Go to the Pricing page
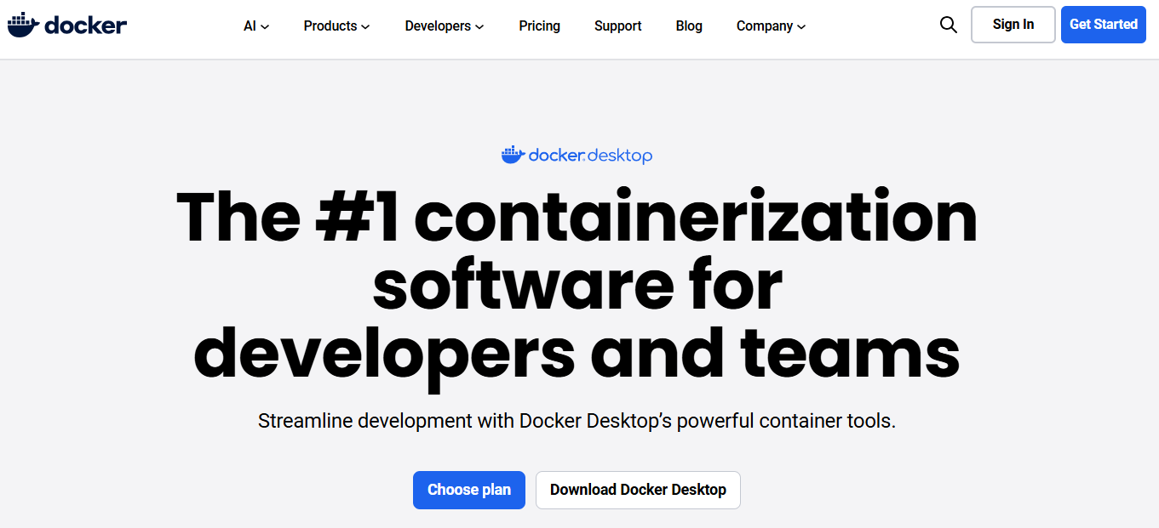 pyautogui.click(x=540, y=26)
